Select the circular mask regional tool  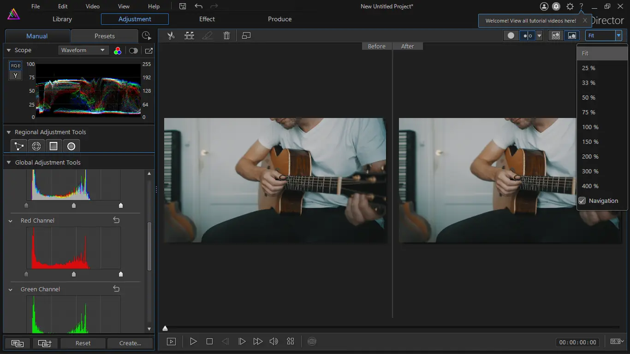pos(71,146)
